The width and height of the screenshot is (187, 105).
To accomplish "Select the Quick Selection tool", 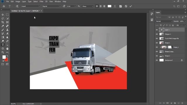I will coord(7,18).
